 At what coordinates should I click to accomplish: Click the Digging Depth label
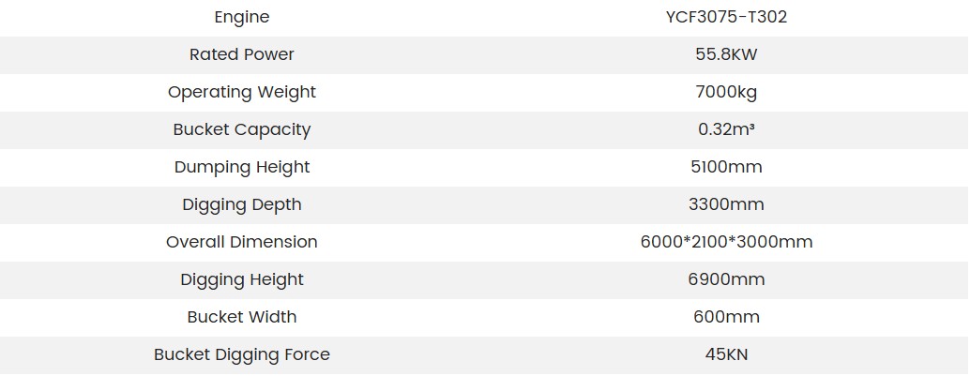click(242, 204)
